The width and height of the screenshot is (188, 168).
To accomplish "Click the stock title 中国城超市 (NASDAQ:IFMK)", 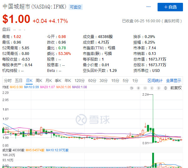I will coord(34,7).
